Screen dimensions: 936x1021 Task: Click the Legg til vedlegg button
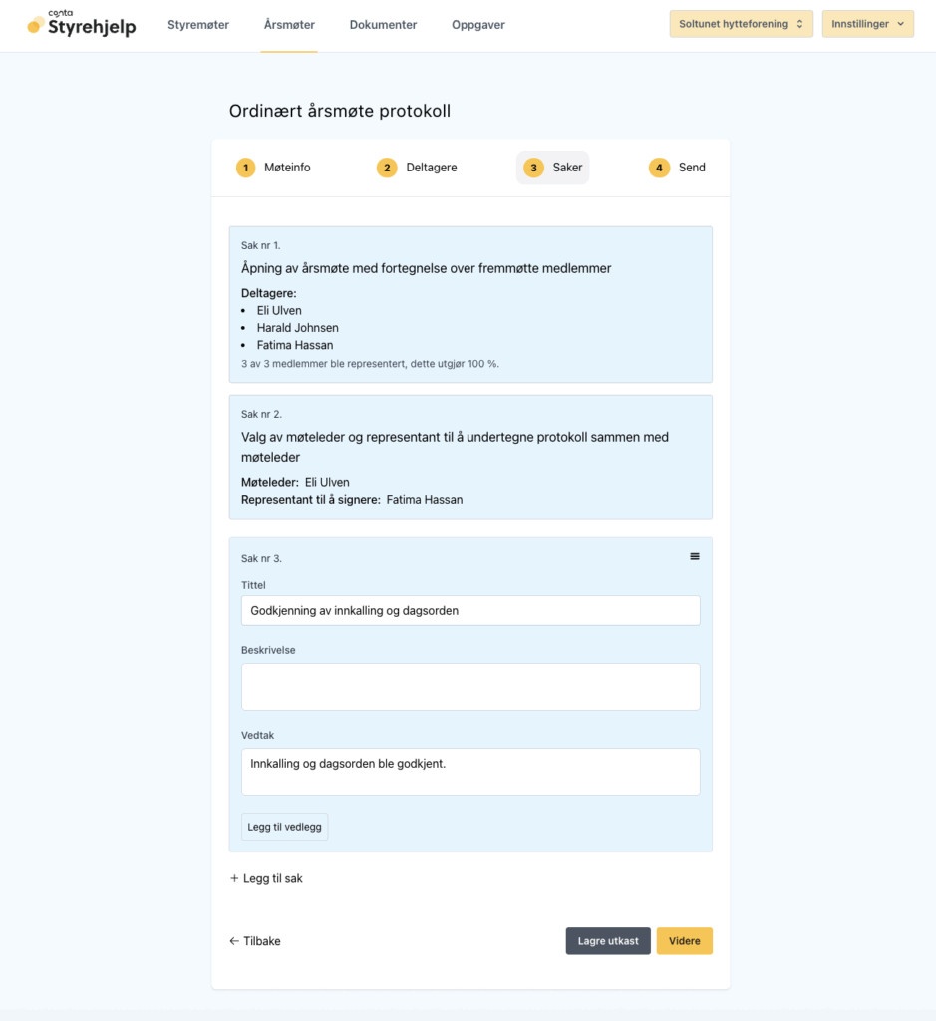pyautogui.click(x=285, y=827)
